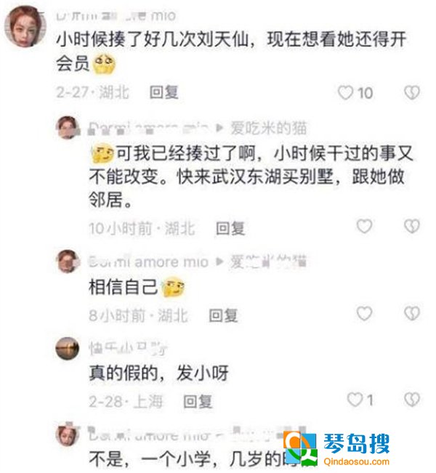Open the top commenter's avatar profile
This screenshot has width=436, height=473.
(x=25, y=27)
